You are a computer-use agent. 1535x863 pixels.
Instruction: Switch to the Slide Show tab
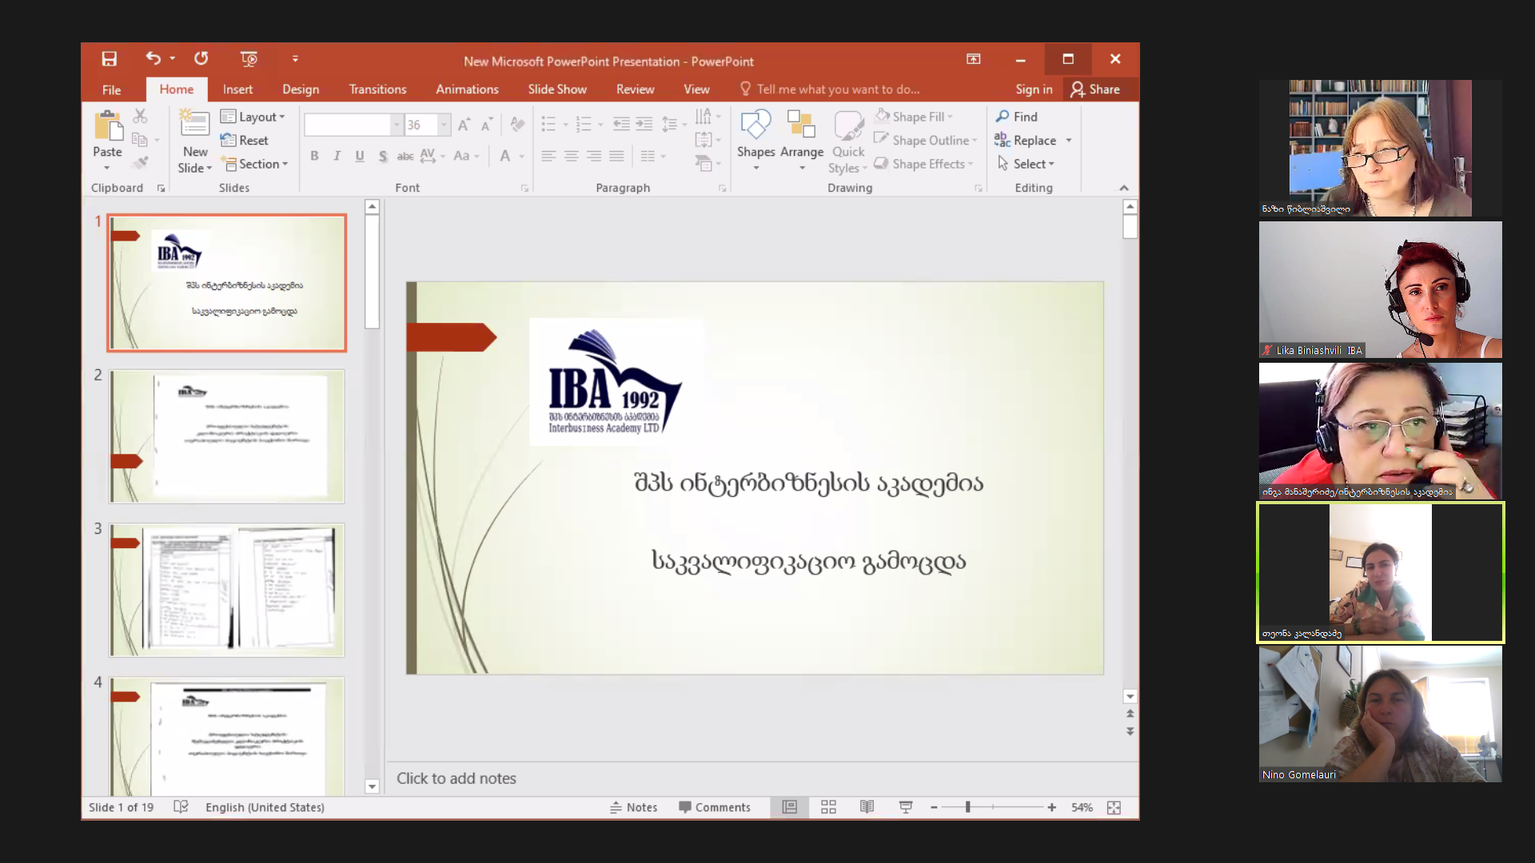pos(556,89)
